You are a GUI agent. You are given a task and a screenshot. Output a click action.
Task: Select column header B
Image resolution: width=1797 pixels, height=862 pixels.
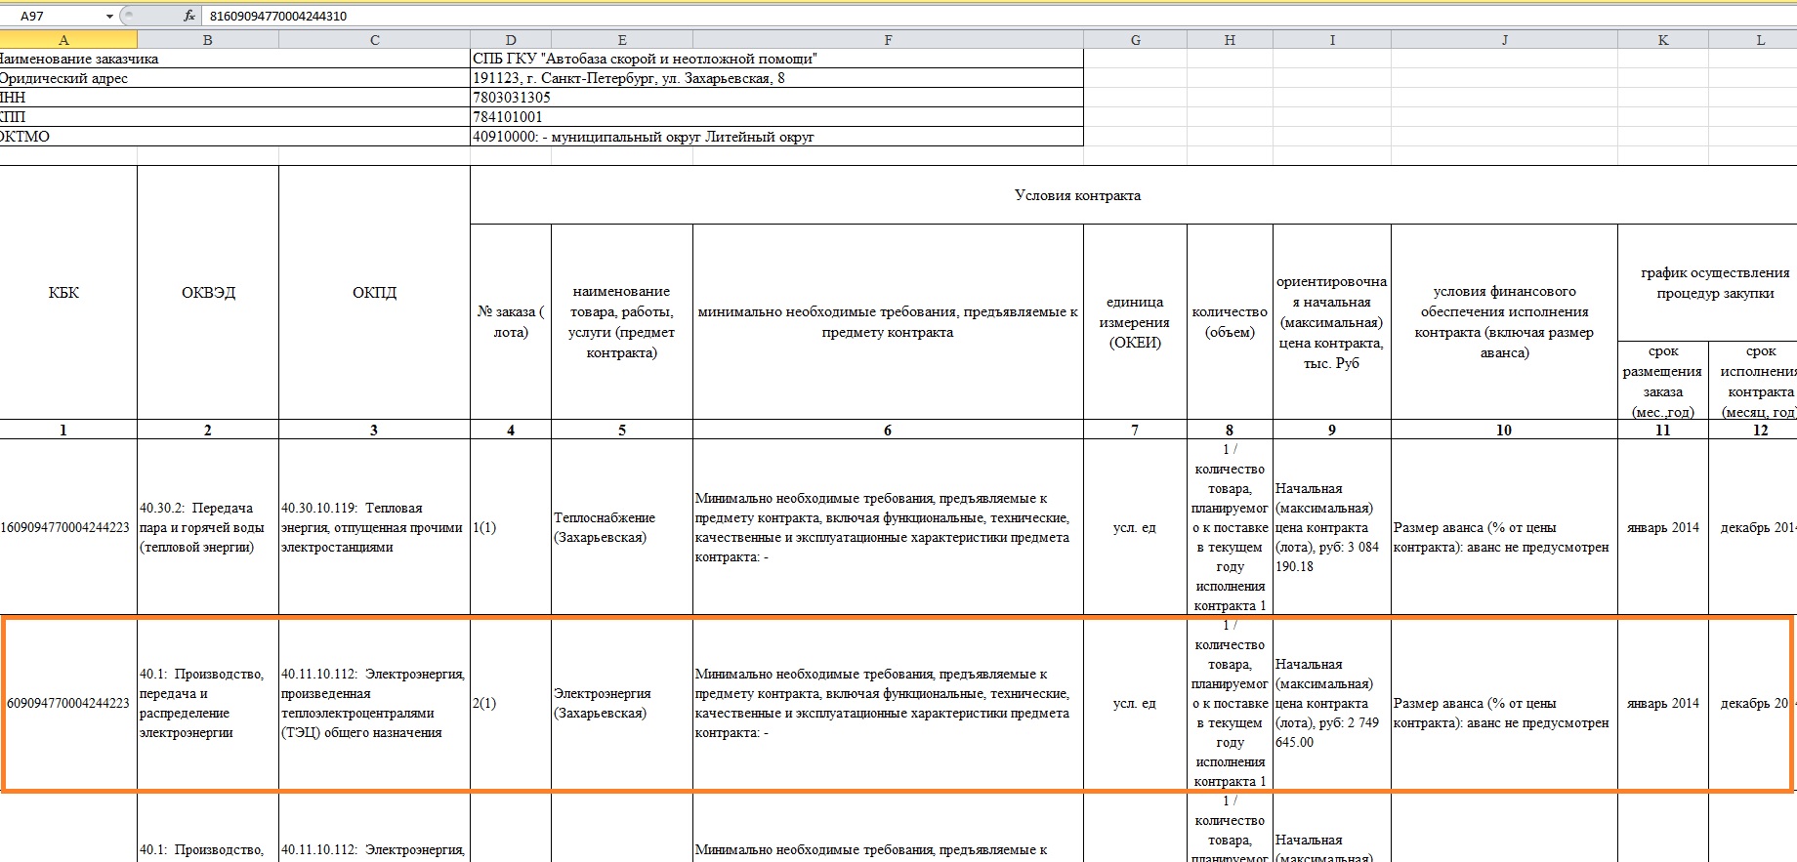(x=208, y=40)
